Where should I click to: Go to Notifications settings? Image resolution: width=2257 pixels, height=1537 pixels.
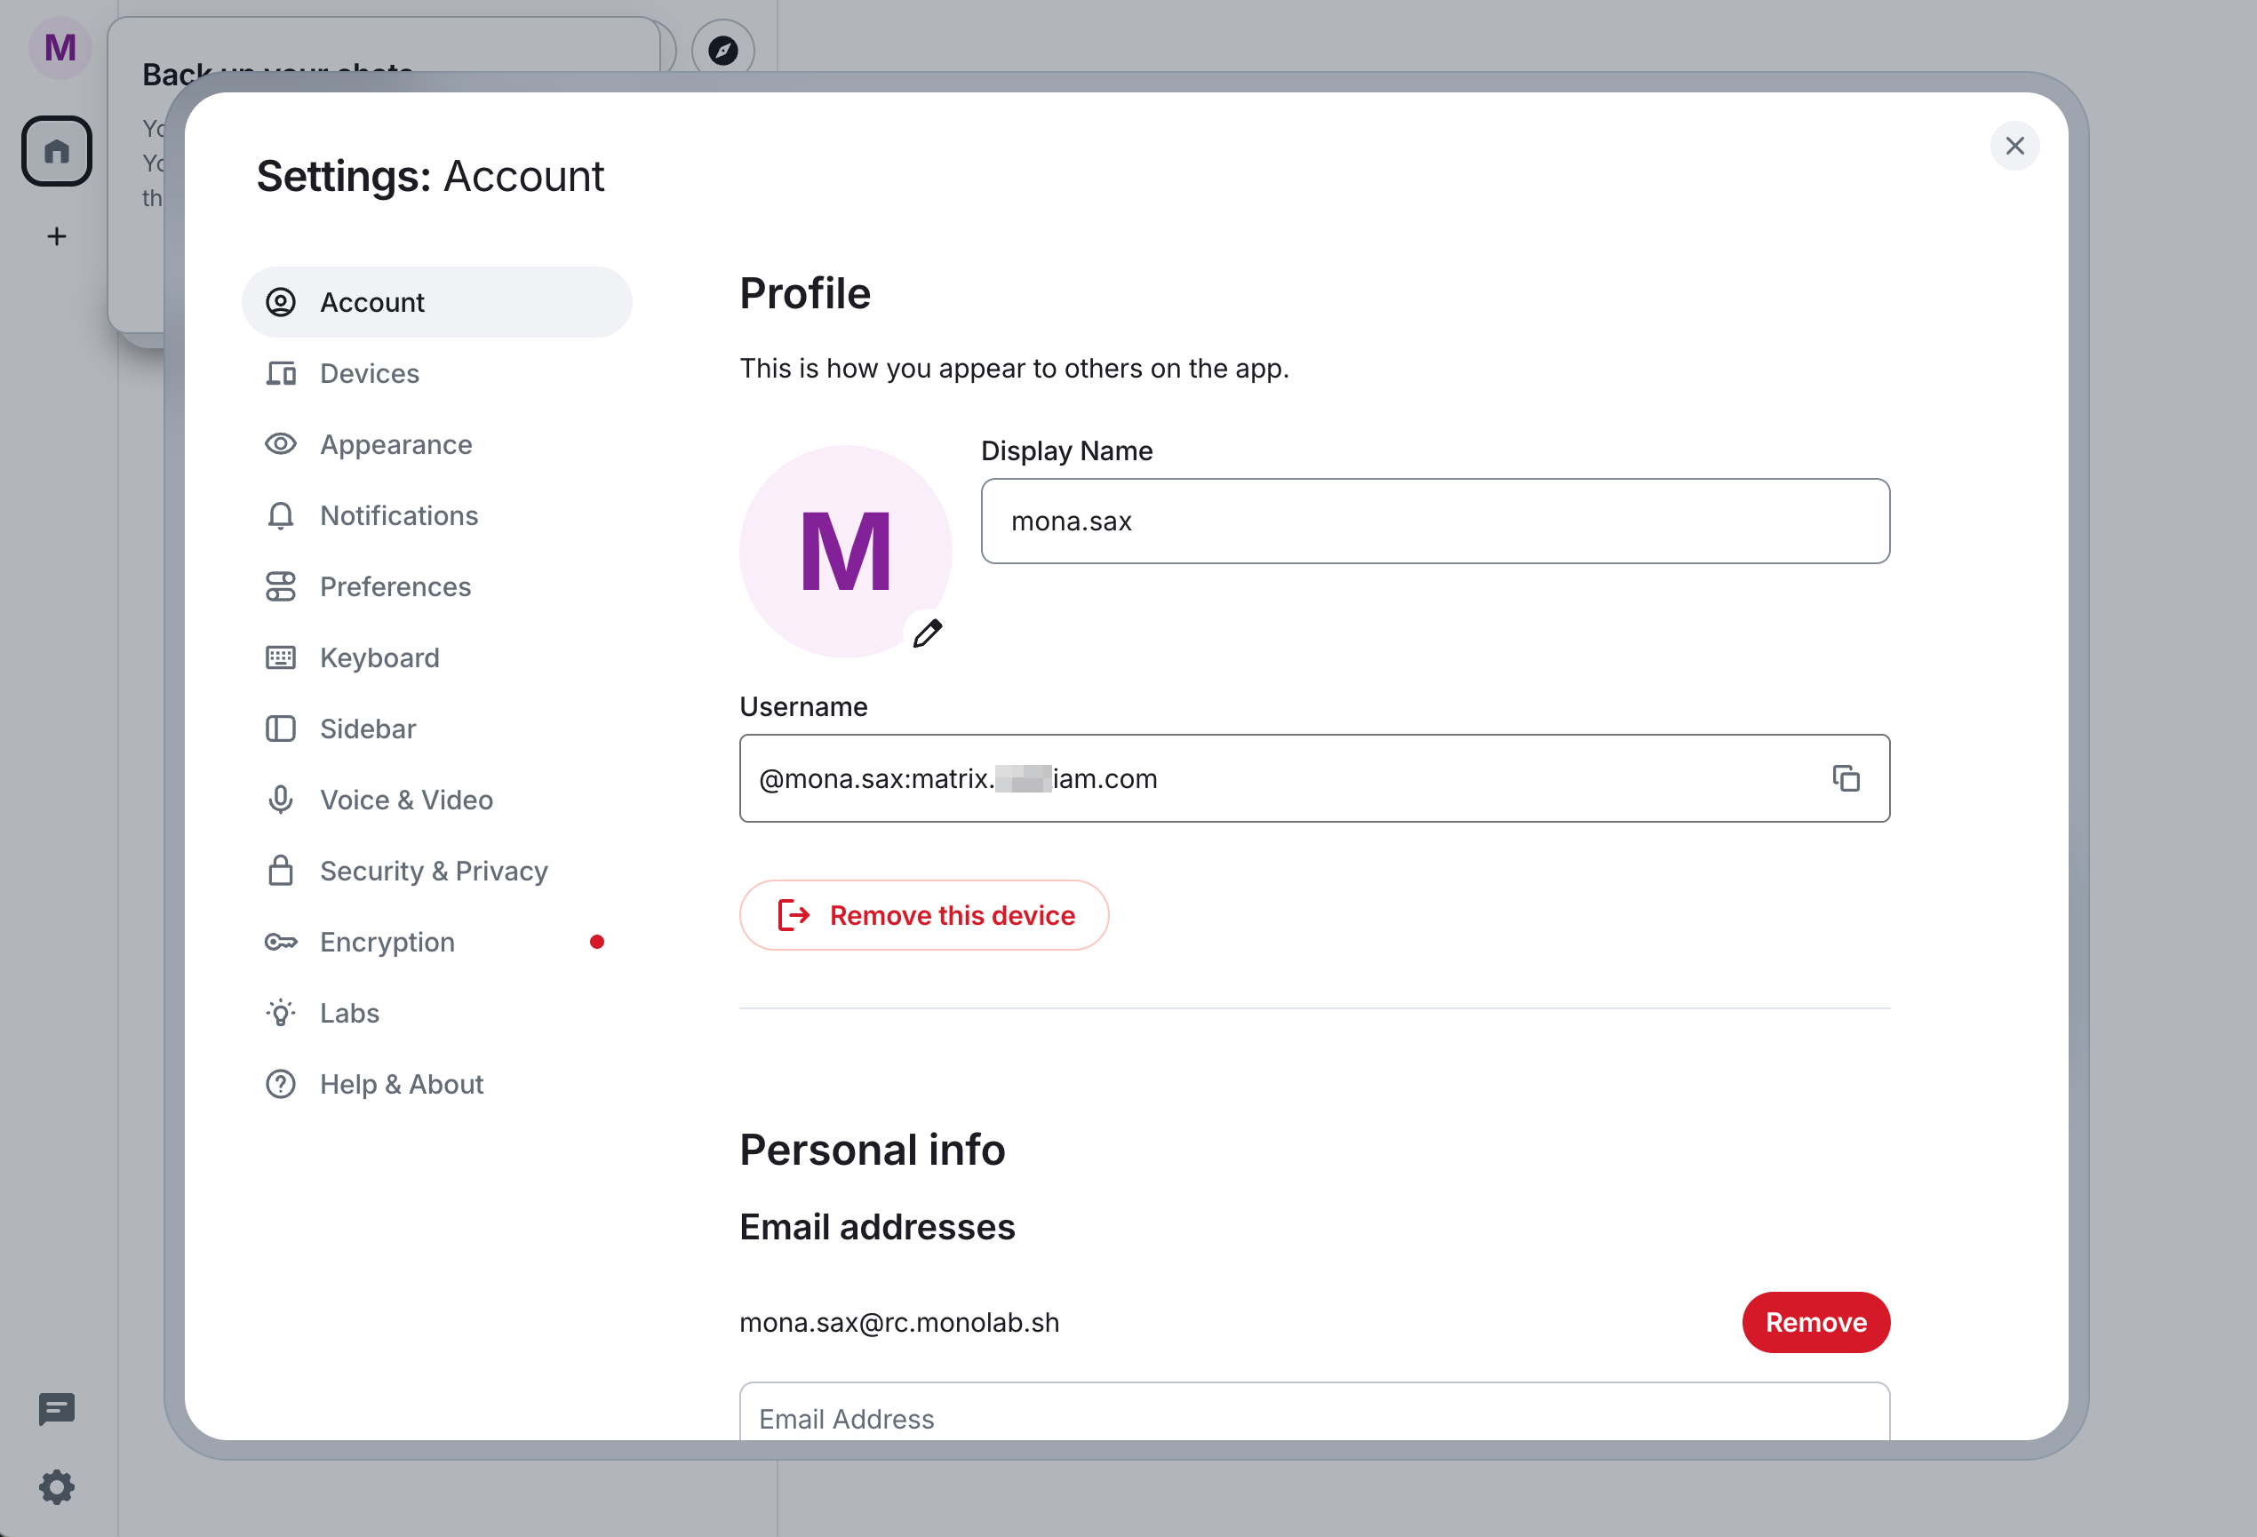click(x=436, y=515)
